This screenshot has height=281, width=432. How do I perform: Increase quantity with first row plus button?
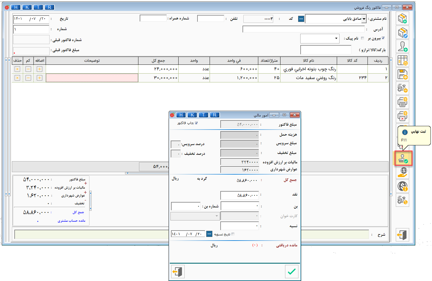coord(40,69)
